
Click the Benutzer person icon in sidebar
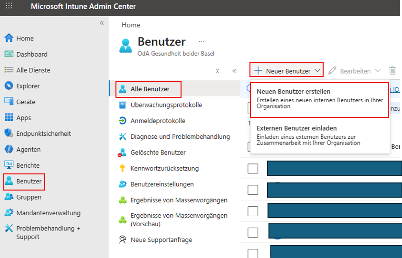click(x=9, y=181)
